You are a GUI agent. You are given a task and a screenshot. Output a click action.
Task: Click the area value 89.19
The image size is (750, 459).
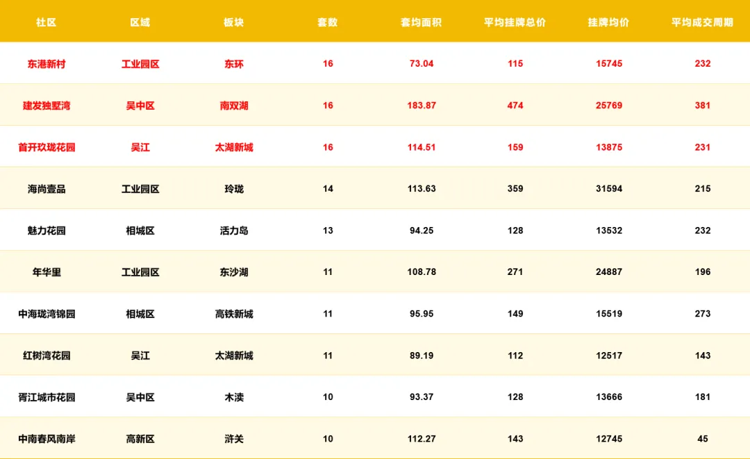pyautogui.click(x=422, y=355)
